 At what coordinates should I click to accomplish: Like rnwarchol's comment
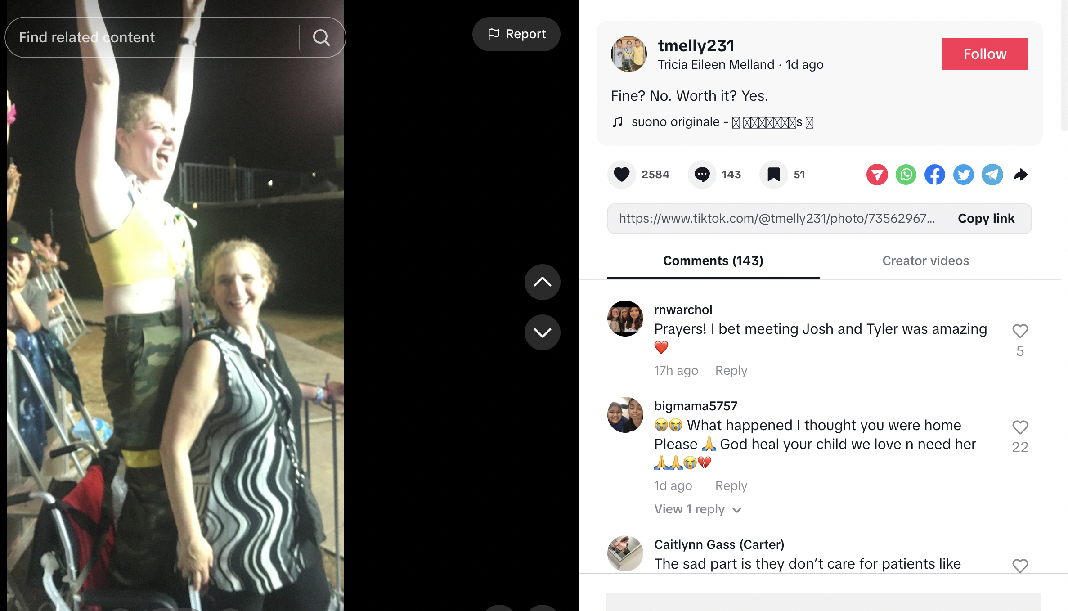click(1020, 331)
